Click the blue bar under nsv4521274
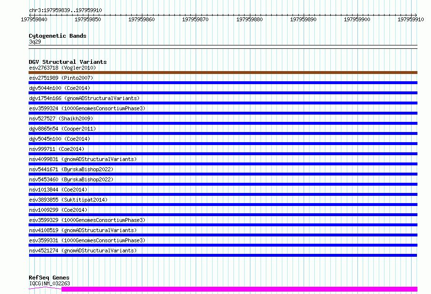Viewport: 431px width, 294px height. (223, 255)
